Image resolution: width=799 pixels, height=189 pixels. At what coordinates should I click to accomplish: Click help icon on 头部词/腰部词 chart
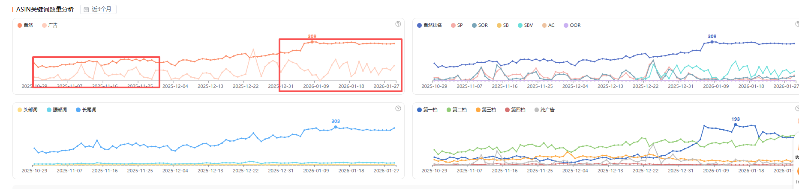pyautogui.click(x=398, y=108)
